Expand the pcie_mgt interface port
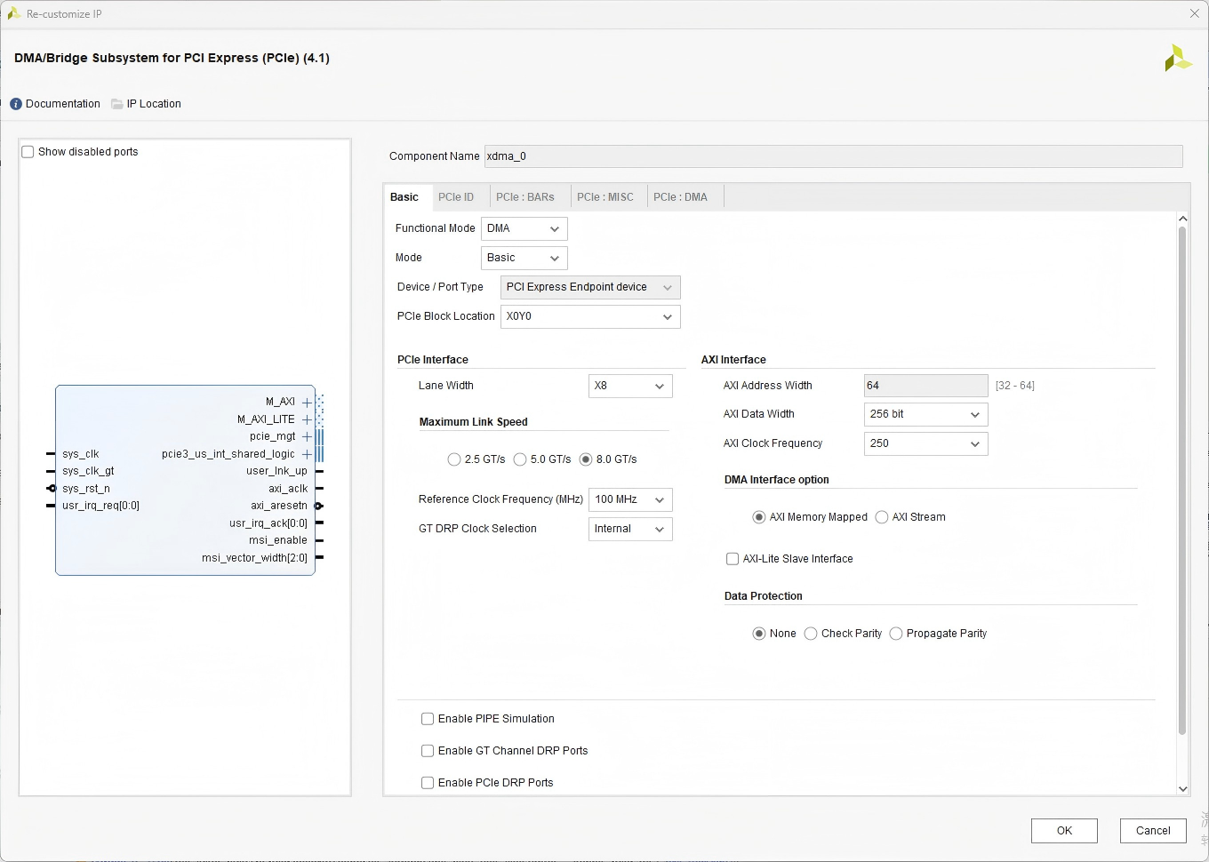This screenshot has width=1209, height=862. pyautogui.click(x=307, y=436)
